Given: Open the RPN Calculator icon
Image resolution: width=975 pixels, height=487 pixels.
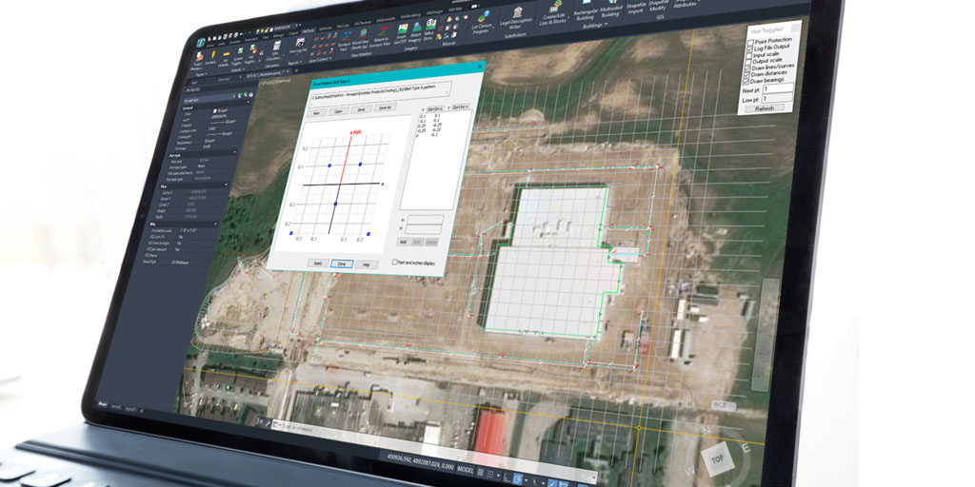Looking at the screenshot, I should [x=277, y=51].
